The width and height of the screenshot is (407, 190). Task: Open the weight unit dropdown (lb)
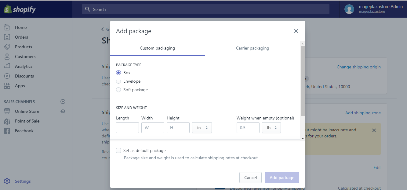(x=271, y=128)
